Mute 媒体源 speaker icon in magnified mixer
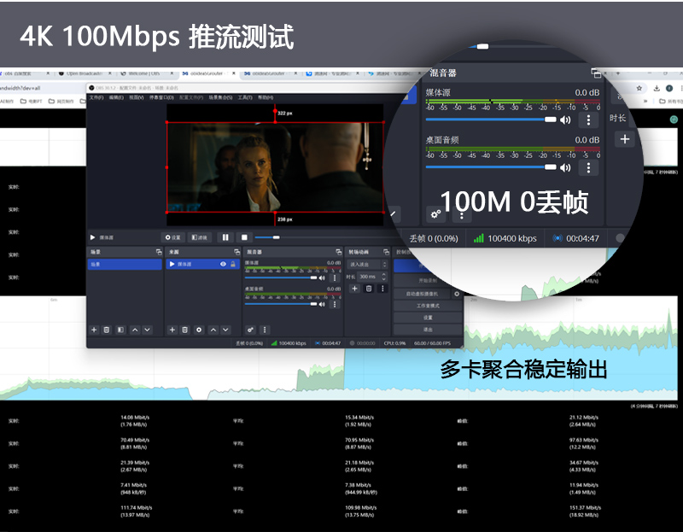Viewport: 683px width, 532px height. point(565,120)
